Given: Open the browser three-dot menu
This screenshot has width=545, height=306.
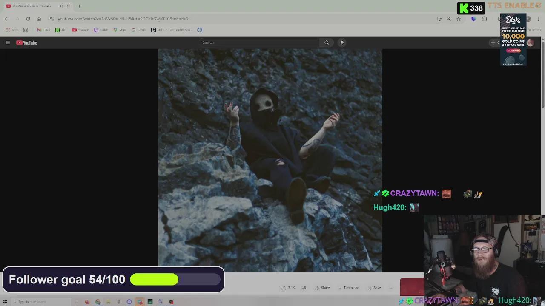Looking at the screenshot, I should pyautogui.click(x=539, y=19).
